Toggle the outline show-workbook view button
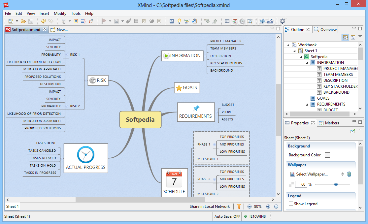This screenshot has width=368, height=224. (346, 38)
